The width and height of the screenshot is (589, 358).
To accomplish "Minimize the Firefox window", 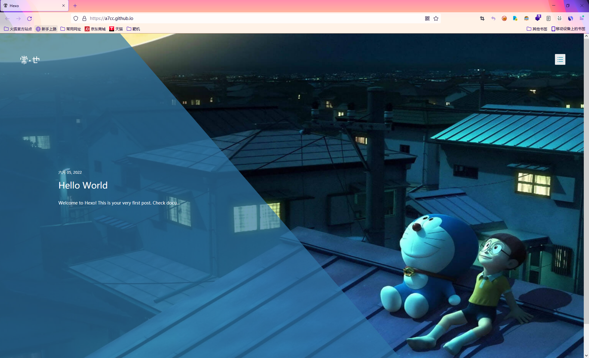I will [554, 6].
